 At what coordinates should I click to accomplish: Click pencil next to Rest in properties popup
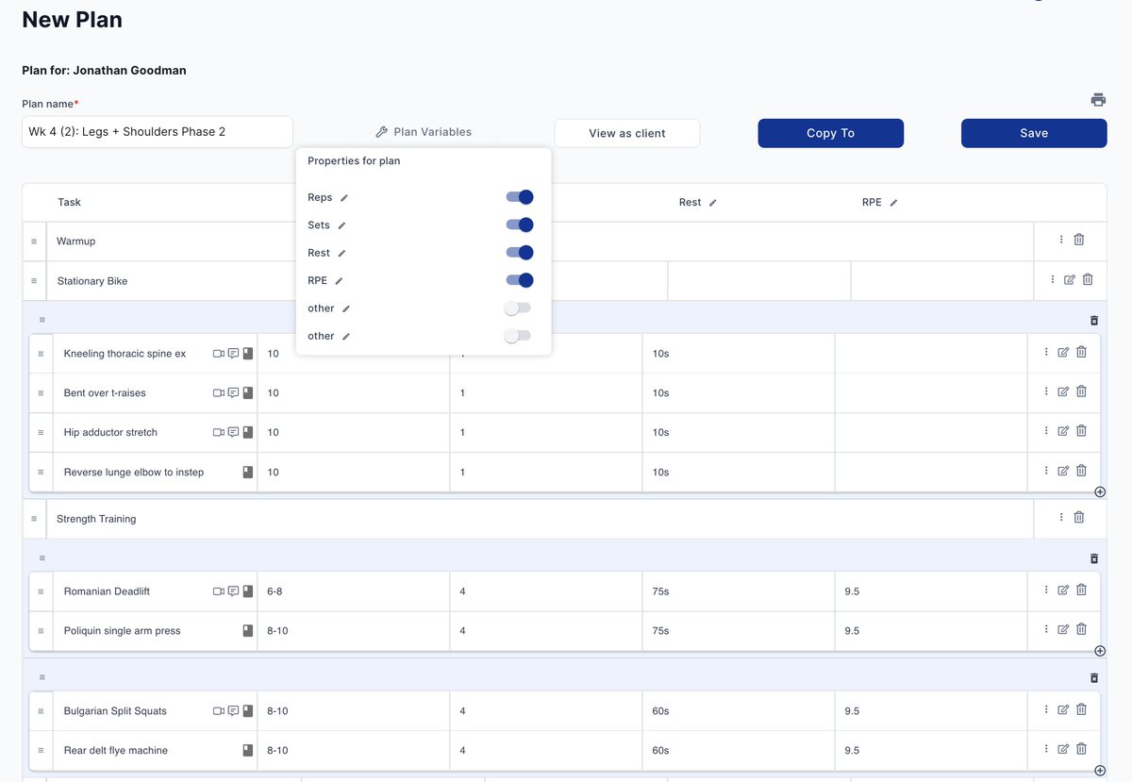pyautogui.click(x=342, y=253)
